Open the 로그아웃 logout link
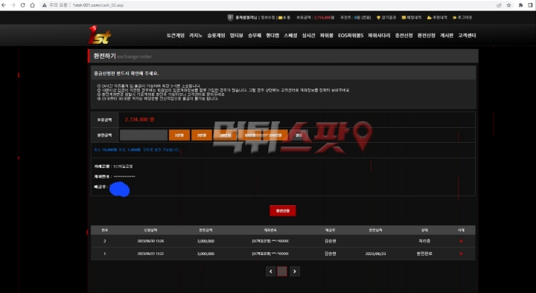Image resolution: width=536 pixels, height=293 pixels. coord(462,17)
